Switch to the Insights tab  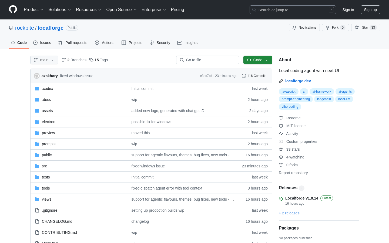187,43
